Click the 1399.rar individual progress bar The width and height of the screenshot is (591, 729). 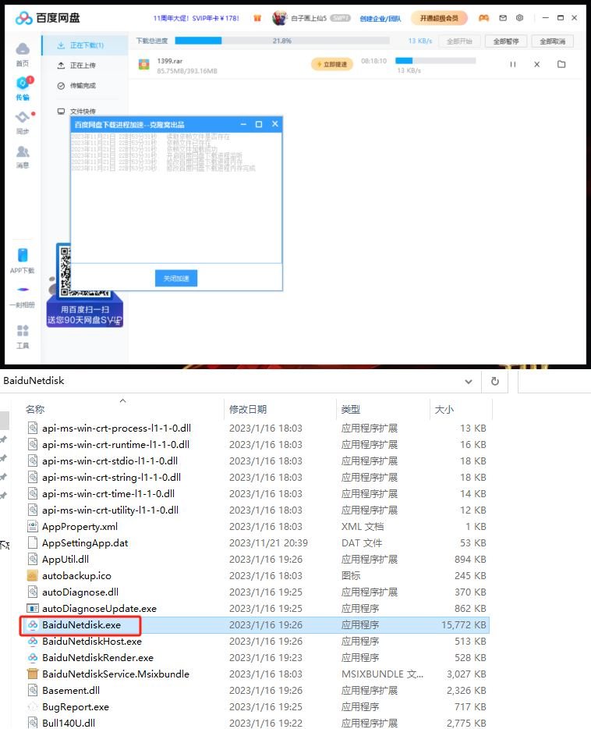436,60
